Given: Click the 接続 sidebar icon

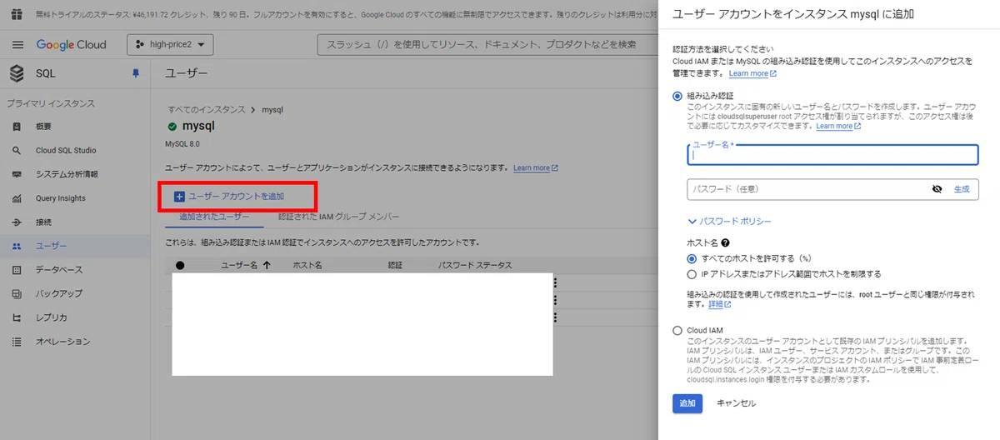Looking at the screenshot, I should coord(17,222).
